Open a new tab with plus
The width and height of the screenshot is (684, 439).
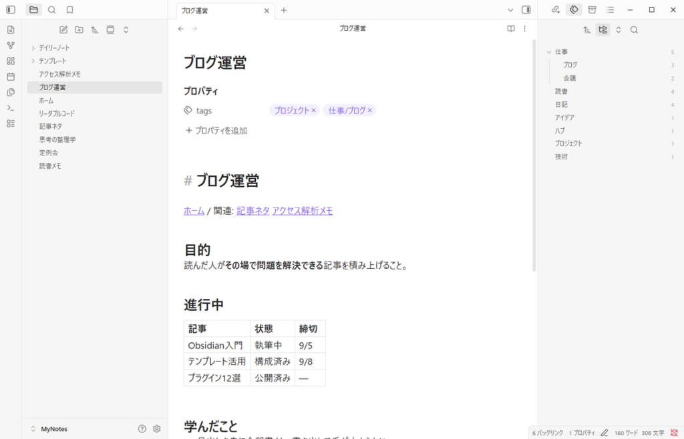coord(284,10)
